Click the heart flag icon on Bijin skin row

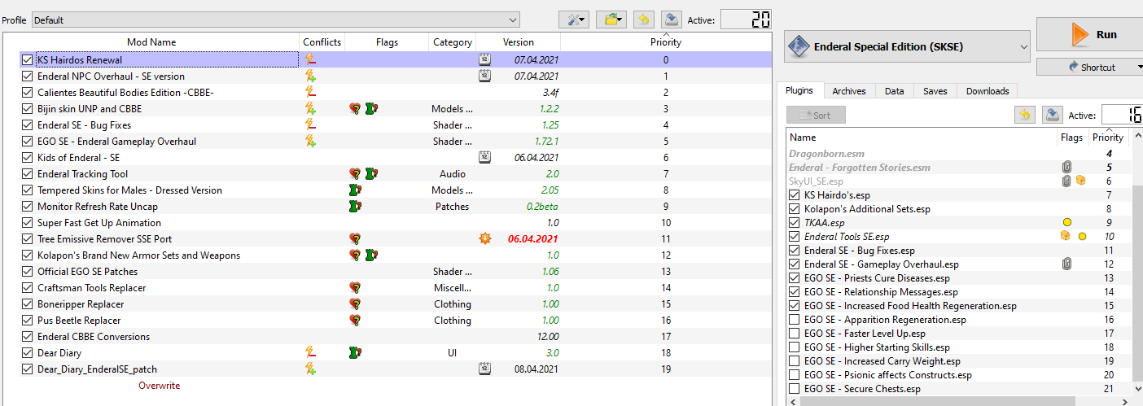tap(354, 108)
